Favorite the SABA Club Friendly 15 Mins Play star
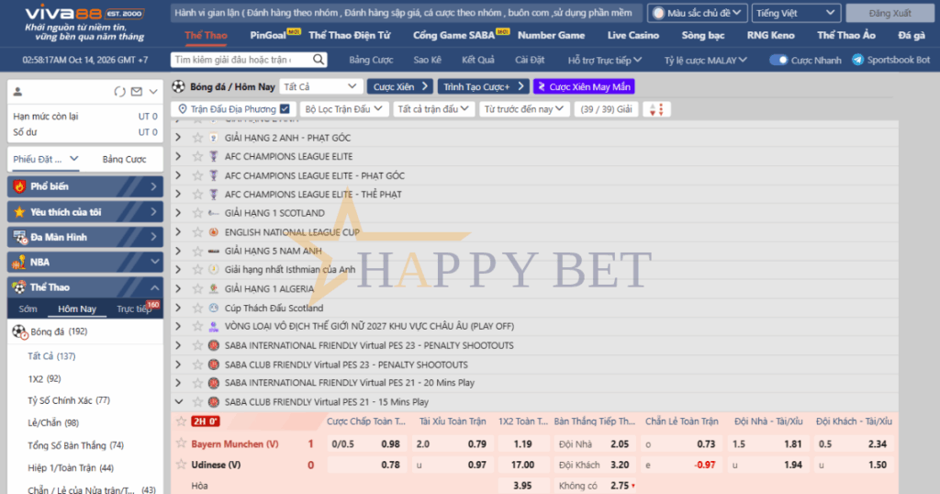This screenshot has width=940, height=494. (x=197, y=401)
